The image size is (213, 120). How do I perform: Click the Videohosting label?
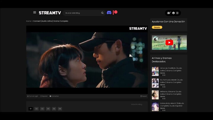click(x=136, y=104)
